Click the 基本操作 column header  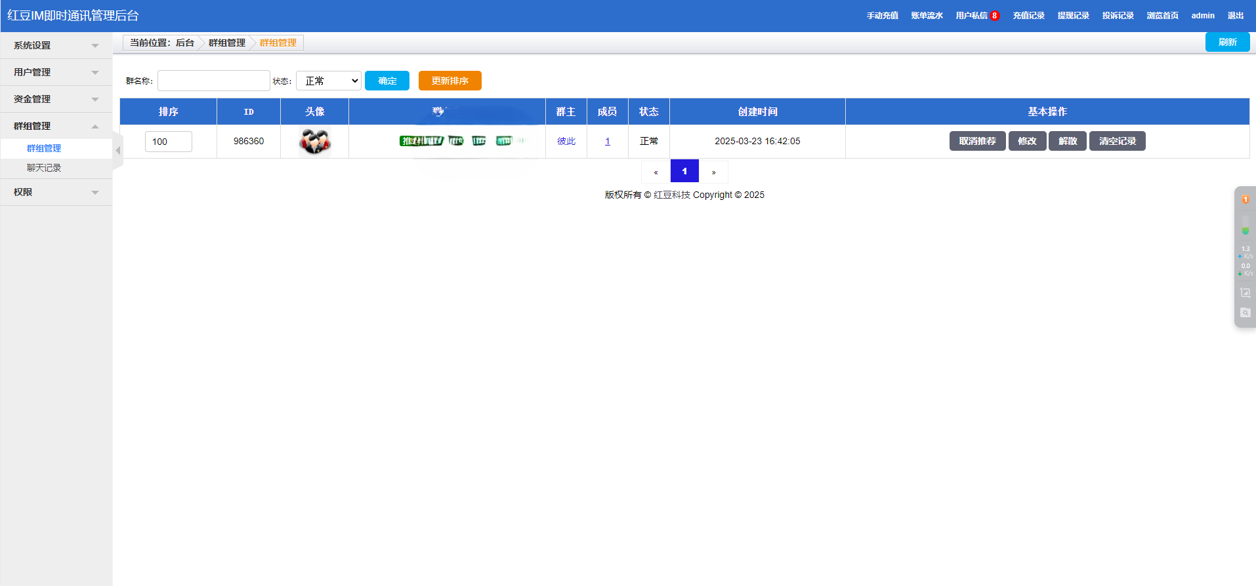pos(1047,111)
